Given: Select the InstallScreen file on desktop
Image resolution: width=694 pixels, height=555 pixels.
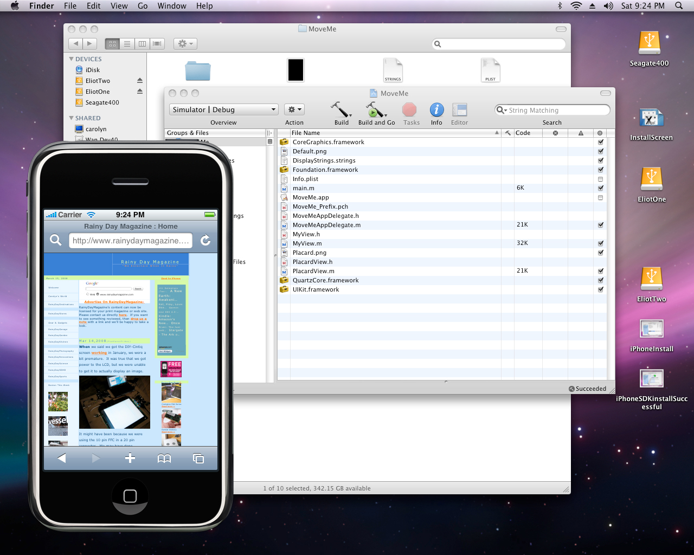Looking at the screenshot, I should click(x=651, y=117).
